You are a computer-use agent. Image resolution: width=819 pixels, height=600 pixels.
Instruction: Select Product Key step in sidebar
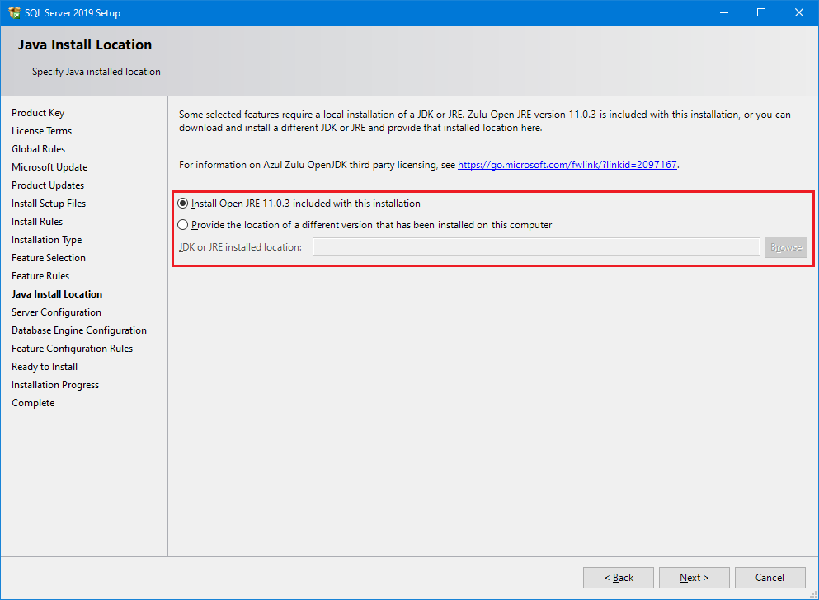38,113
